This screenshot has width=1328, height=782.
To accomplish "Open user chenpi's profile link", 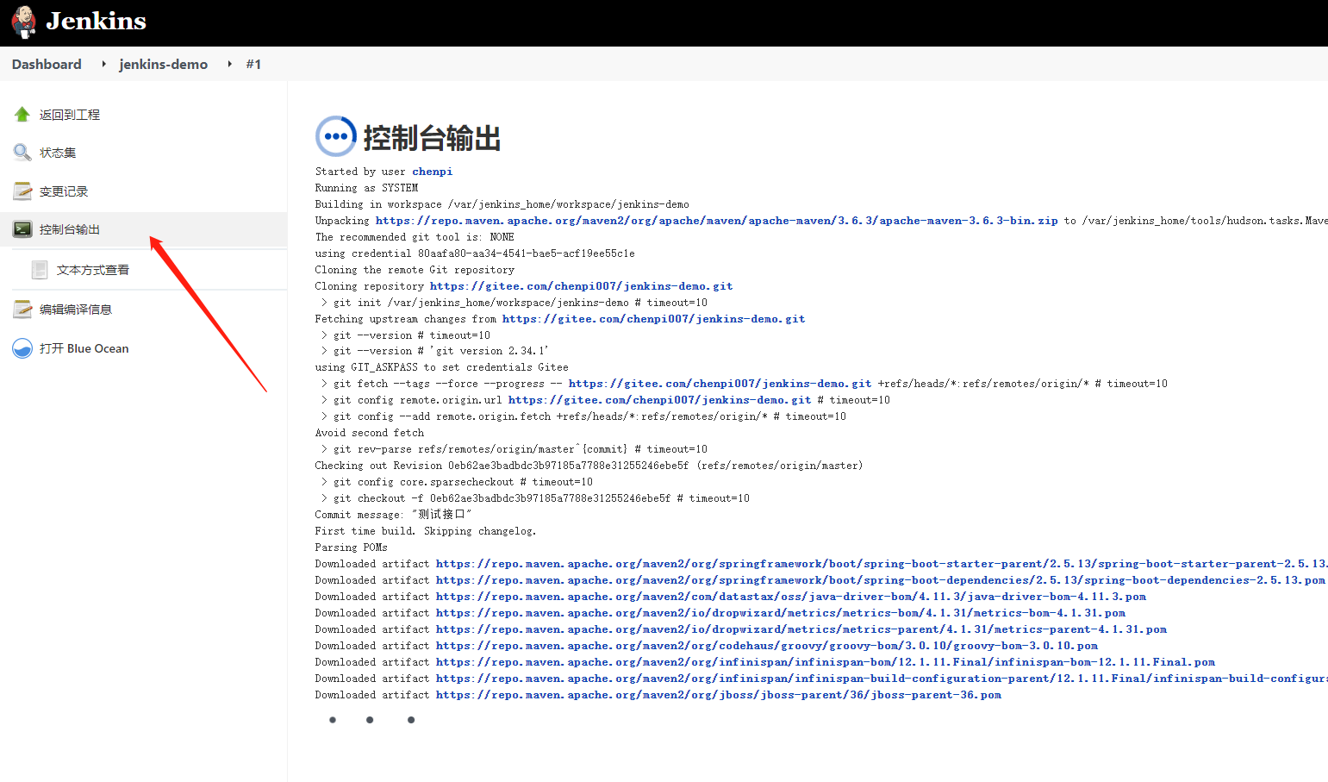I will (x=432, y=171).
